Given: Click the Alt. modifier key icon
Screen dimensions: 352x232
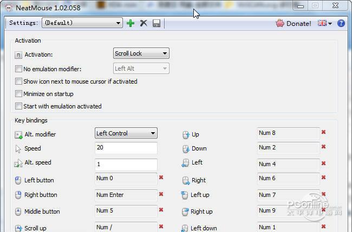Looking at the screenshot, I should (18, 135).
